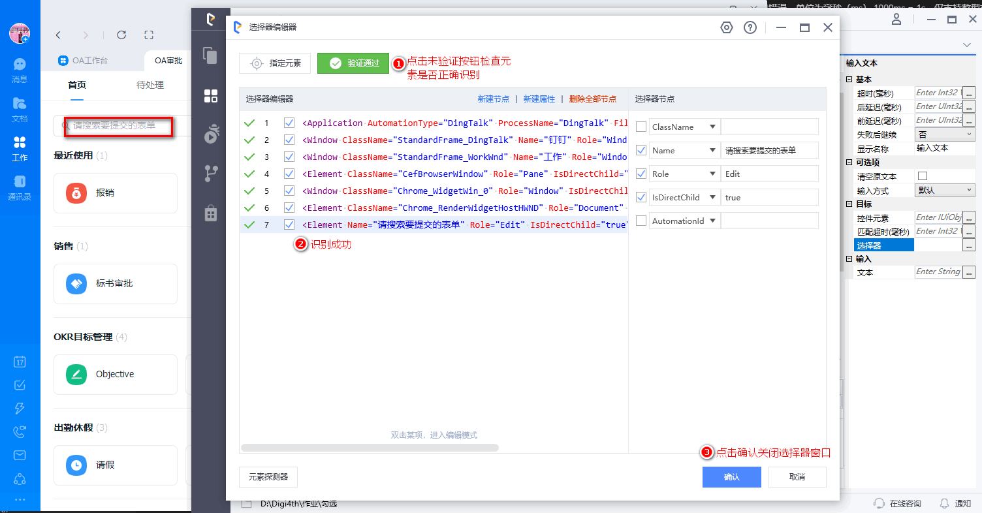Uncheck the IsDirectChild attribute checkbox
Viewport: 982px width, 513px height.
click(641, 197)
